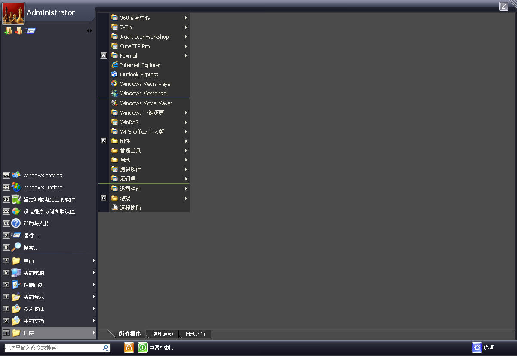Launch Windows Movie Maker
The image size is (517, 356).
[x=150, y=103]
